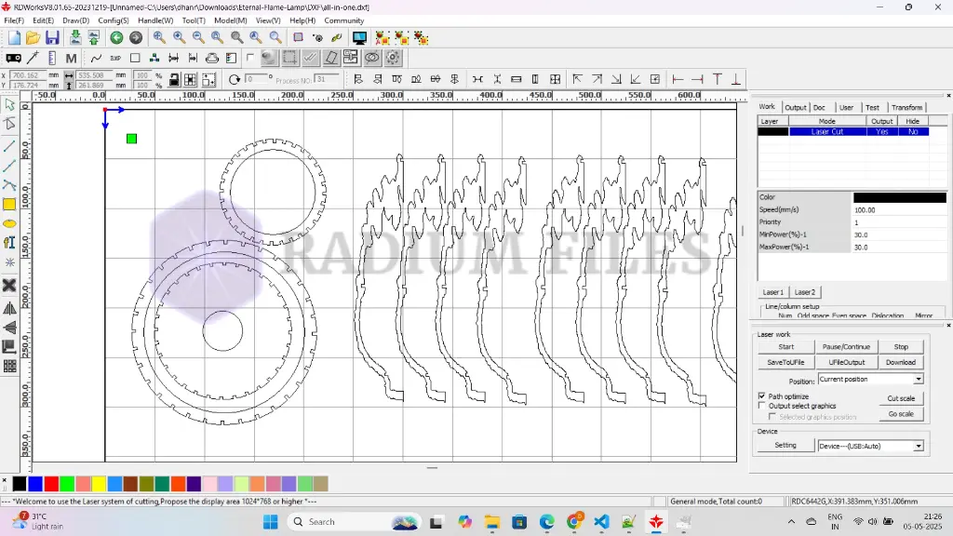Save the file using the floppy disk icon
Viewport: 953px width, 536px height.
tap(52, 37)
